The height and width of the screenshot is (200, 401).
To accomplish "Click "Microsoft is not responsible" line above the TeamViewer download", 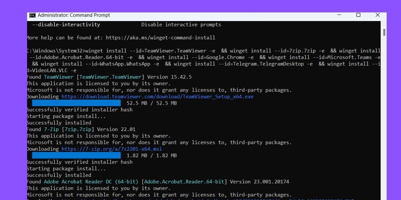I will [x=159, y=90].
